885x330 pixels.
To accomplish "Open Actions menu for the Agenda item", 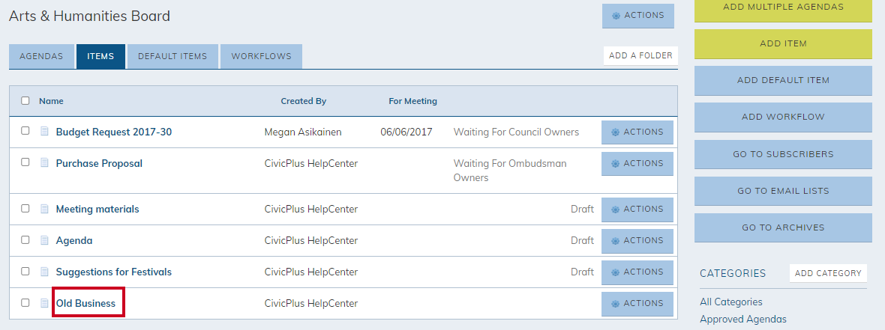I will click(637, 241).
